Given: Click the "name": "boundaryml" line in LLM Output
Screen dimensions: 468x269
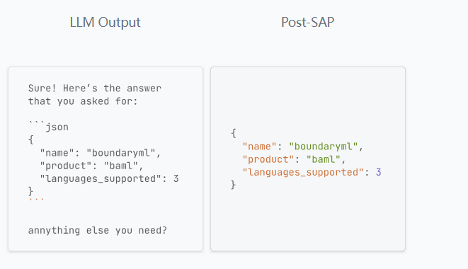Looking at the screenshot, I should (101, 153).
